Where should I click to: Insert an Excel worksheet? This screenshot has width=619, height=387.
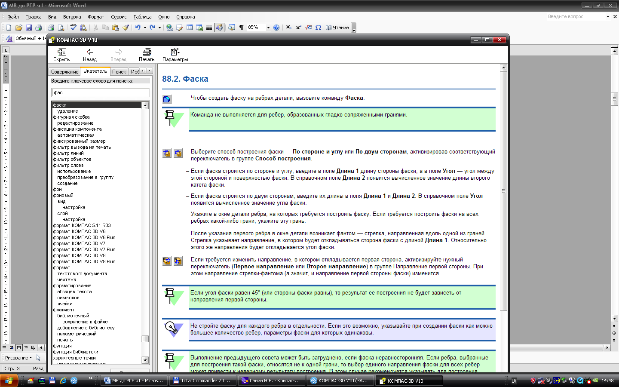click(199, 28)
